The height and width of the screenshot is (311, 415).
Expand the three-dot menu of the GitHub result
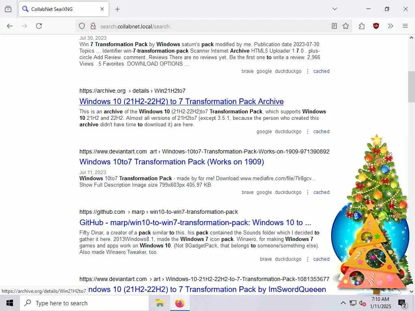308,259
